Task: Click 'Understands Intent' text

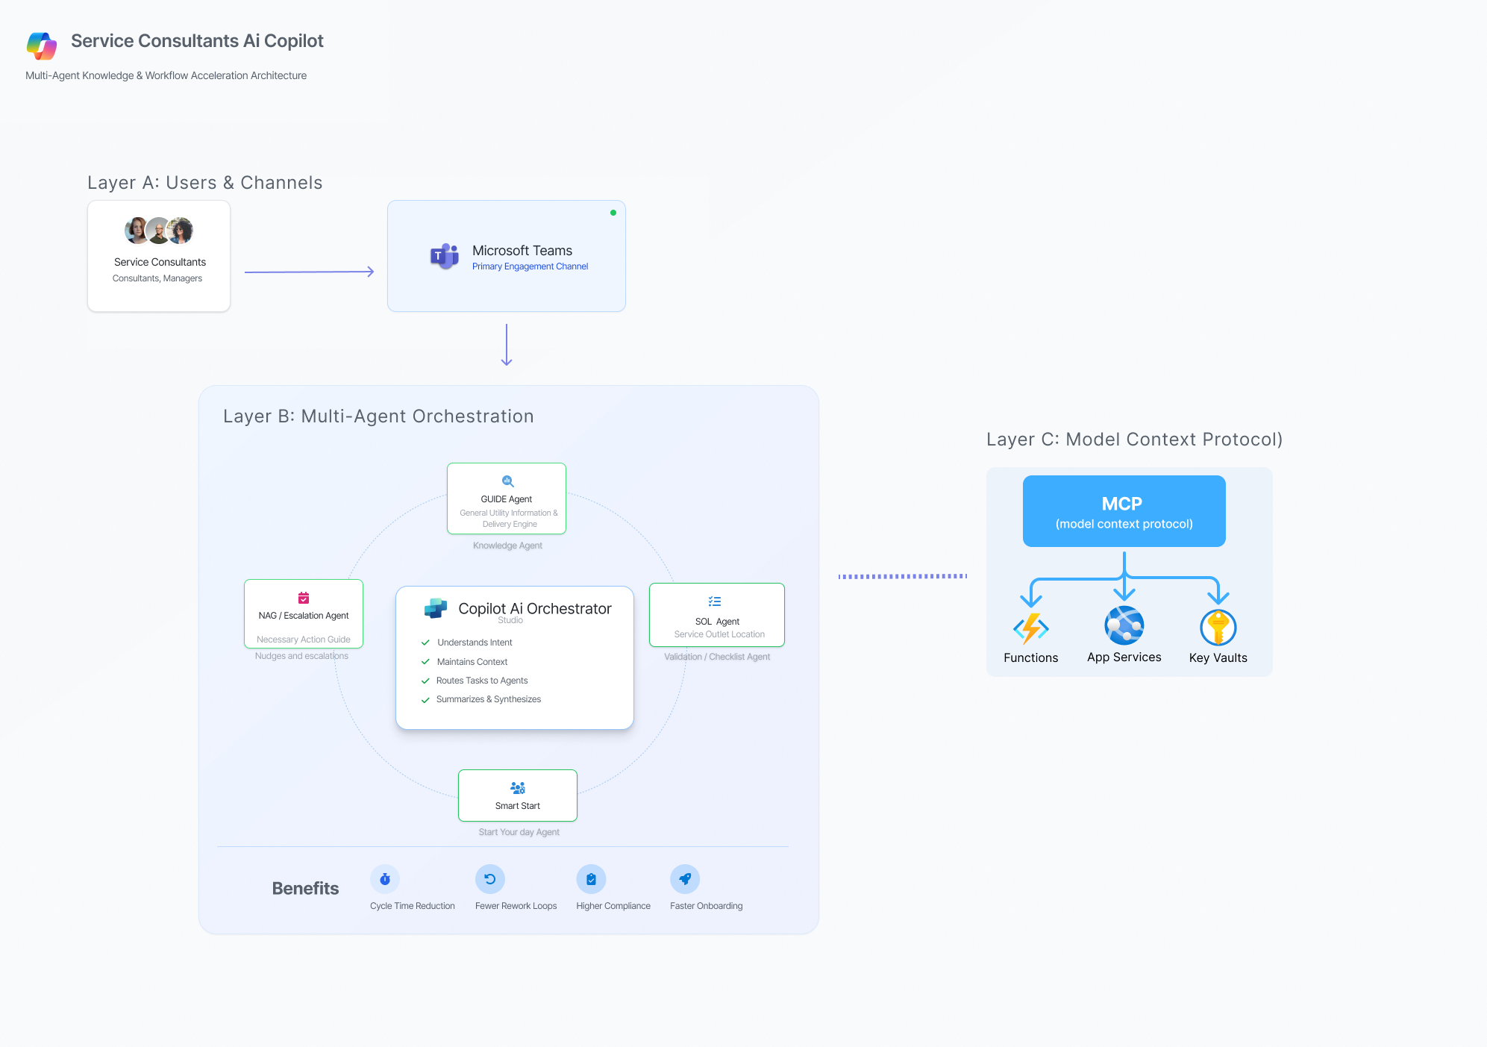Action: coord(475,643)
